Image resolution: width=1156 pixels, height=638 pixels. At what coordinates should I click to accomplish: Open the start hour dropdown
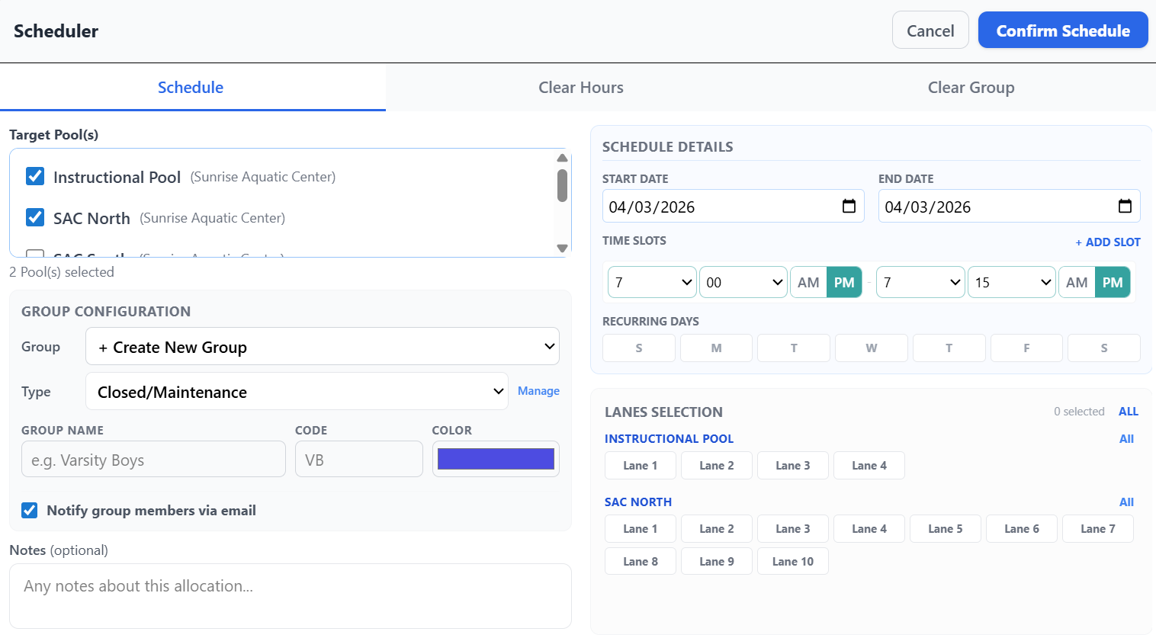pyautogui.click(x=651, y=282)
